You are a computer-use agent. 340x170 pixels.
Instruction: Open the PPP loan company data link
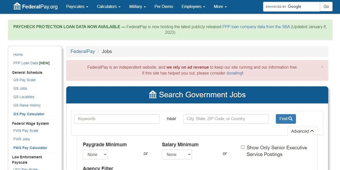coord(256,27)
